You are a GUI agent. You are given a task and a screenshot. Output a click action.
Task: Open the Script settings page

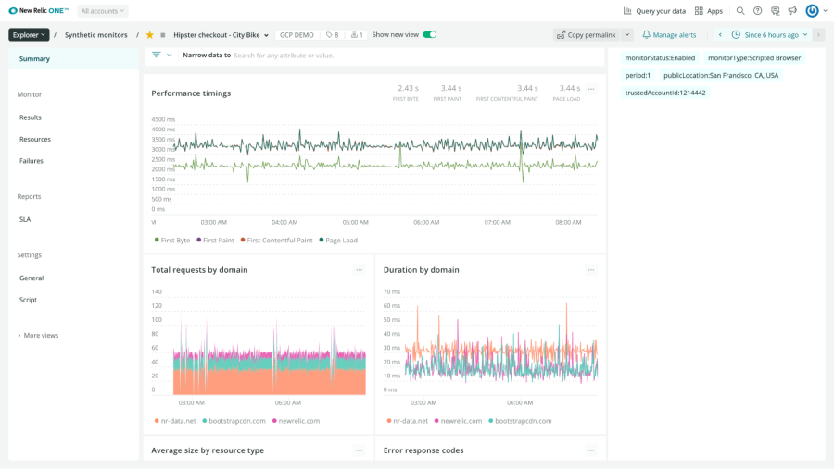[x=28, y=300]
